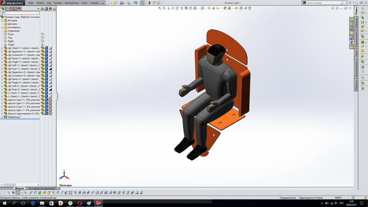
Task: Toggle visibility icon for Chest<1> component
Action: [42, 48]
